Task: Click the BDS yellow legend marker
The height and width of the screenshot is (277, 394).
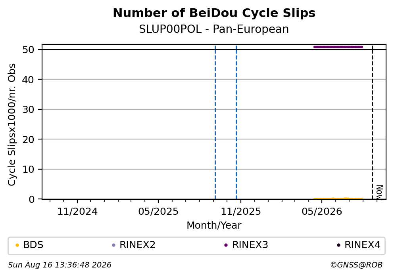Action: [17, 245]
